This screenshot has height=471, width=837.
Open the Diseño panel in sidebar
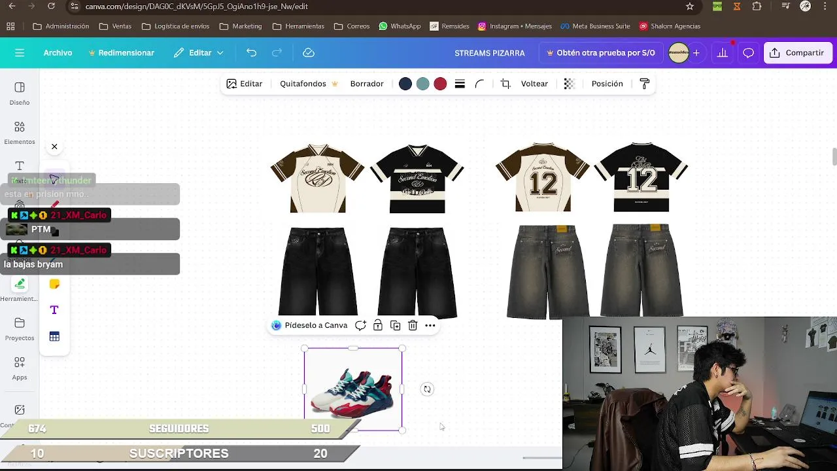click(20, 94)
